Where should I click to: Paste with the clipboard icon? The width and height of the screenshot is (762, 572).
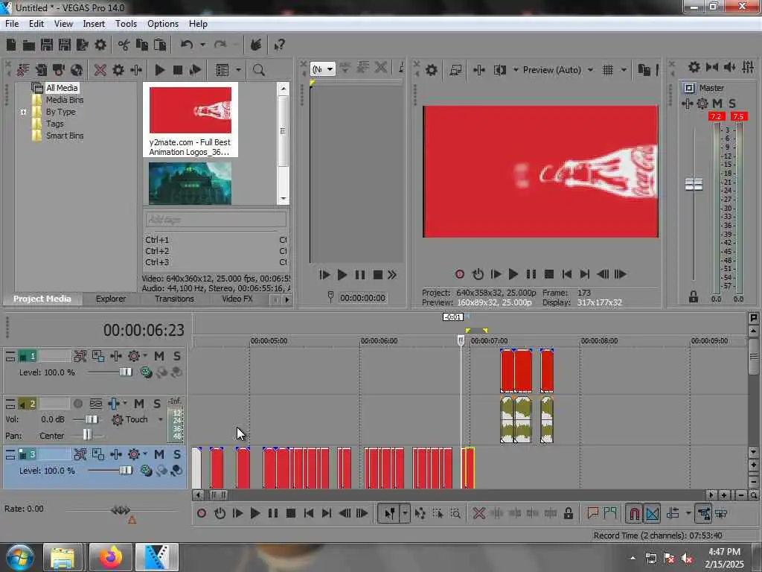[x=160, y=45]
